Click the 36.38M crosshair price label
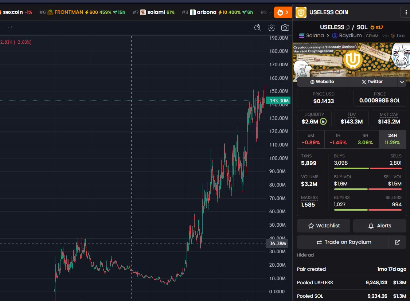Screen dimensions: 410x301 pyautogui.click(x=277, y=243)
